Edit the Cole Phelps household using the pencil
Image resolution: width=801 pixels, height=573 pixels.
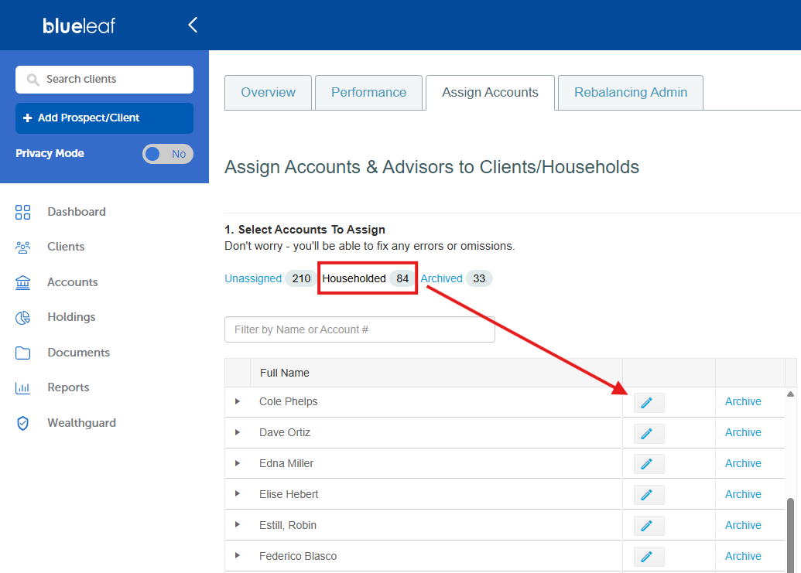pyautogui.click(x=649, y=403)
